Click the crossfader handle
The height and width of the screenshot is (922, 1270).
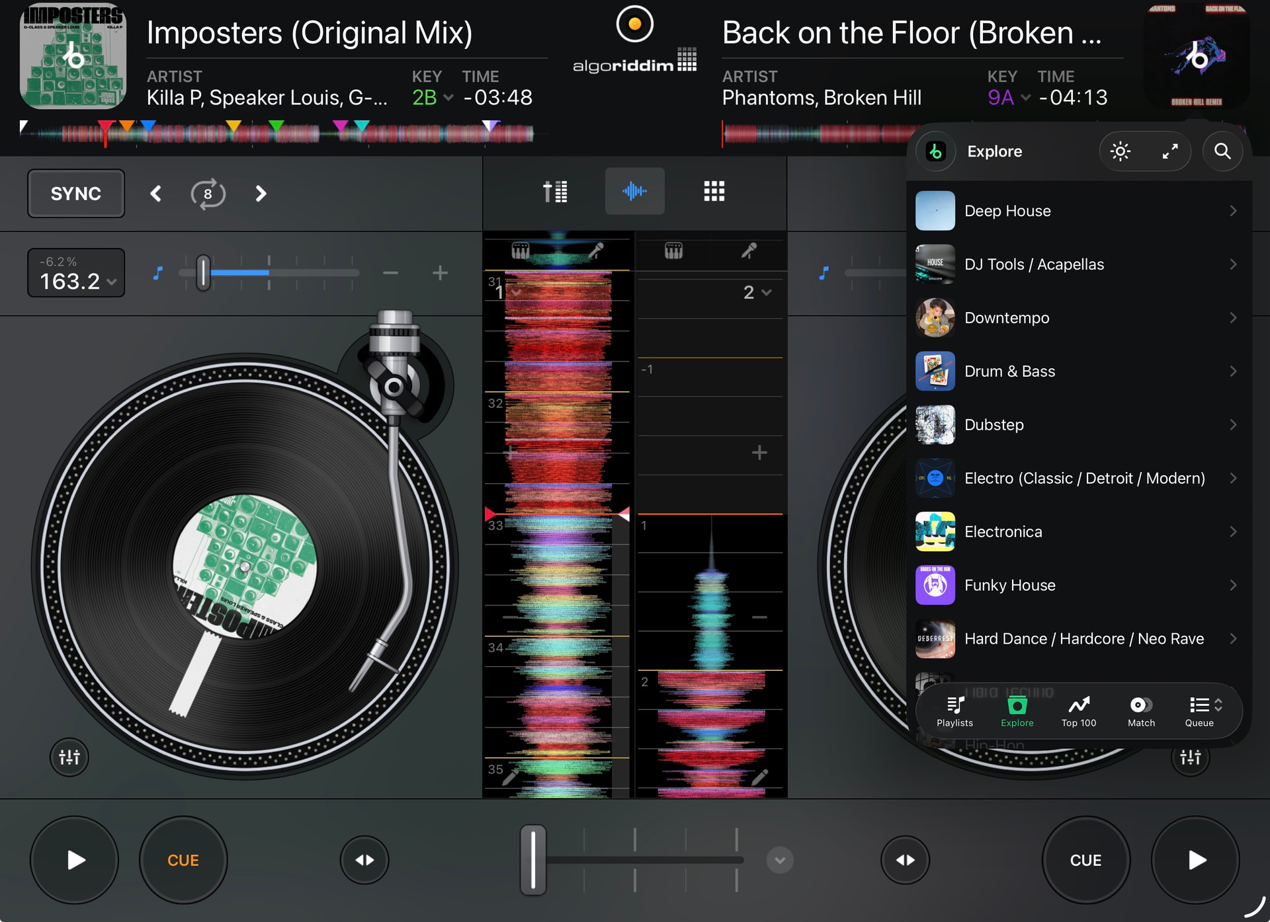(x=533, y=860)
